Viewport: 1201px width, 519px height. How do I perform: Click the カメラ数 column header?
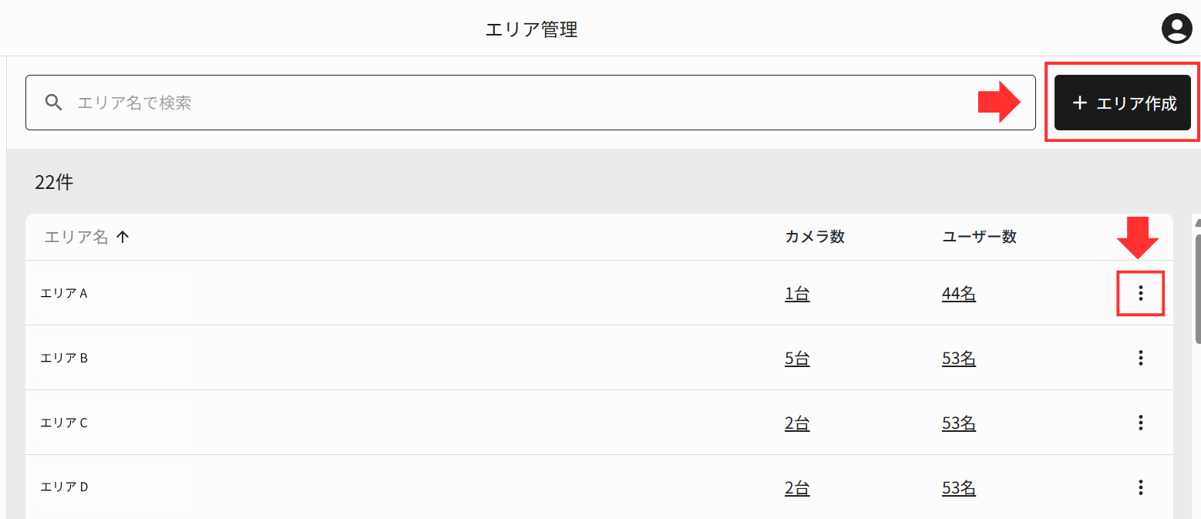pyautogui.click(x=815, y=238)
